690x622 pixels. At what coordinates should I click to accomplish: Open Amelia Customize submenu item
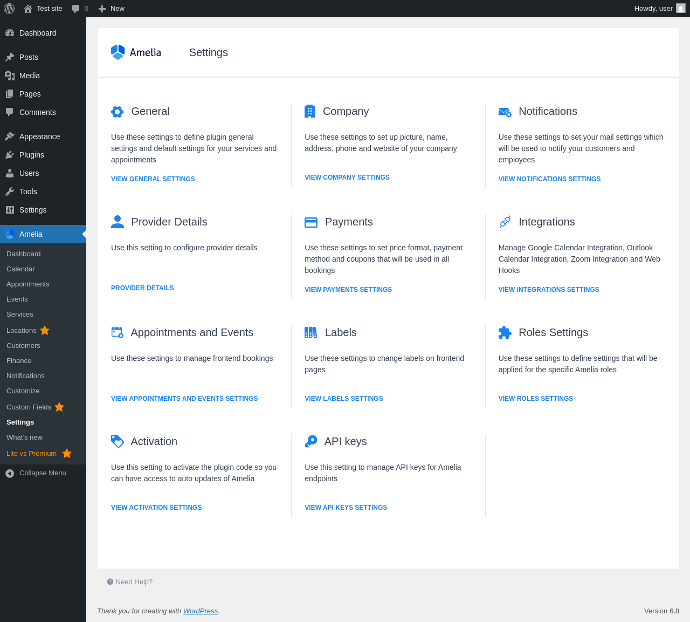(x=43, y=391)
